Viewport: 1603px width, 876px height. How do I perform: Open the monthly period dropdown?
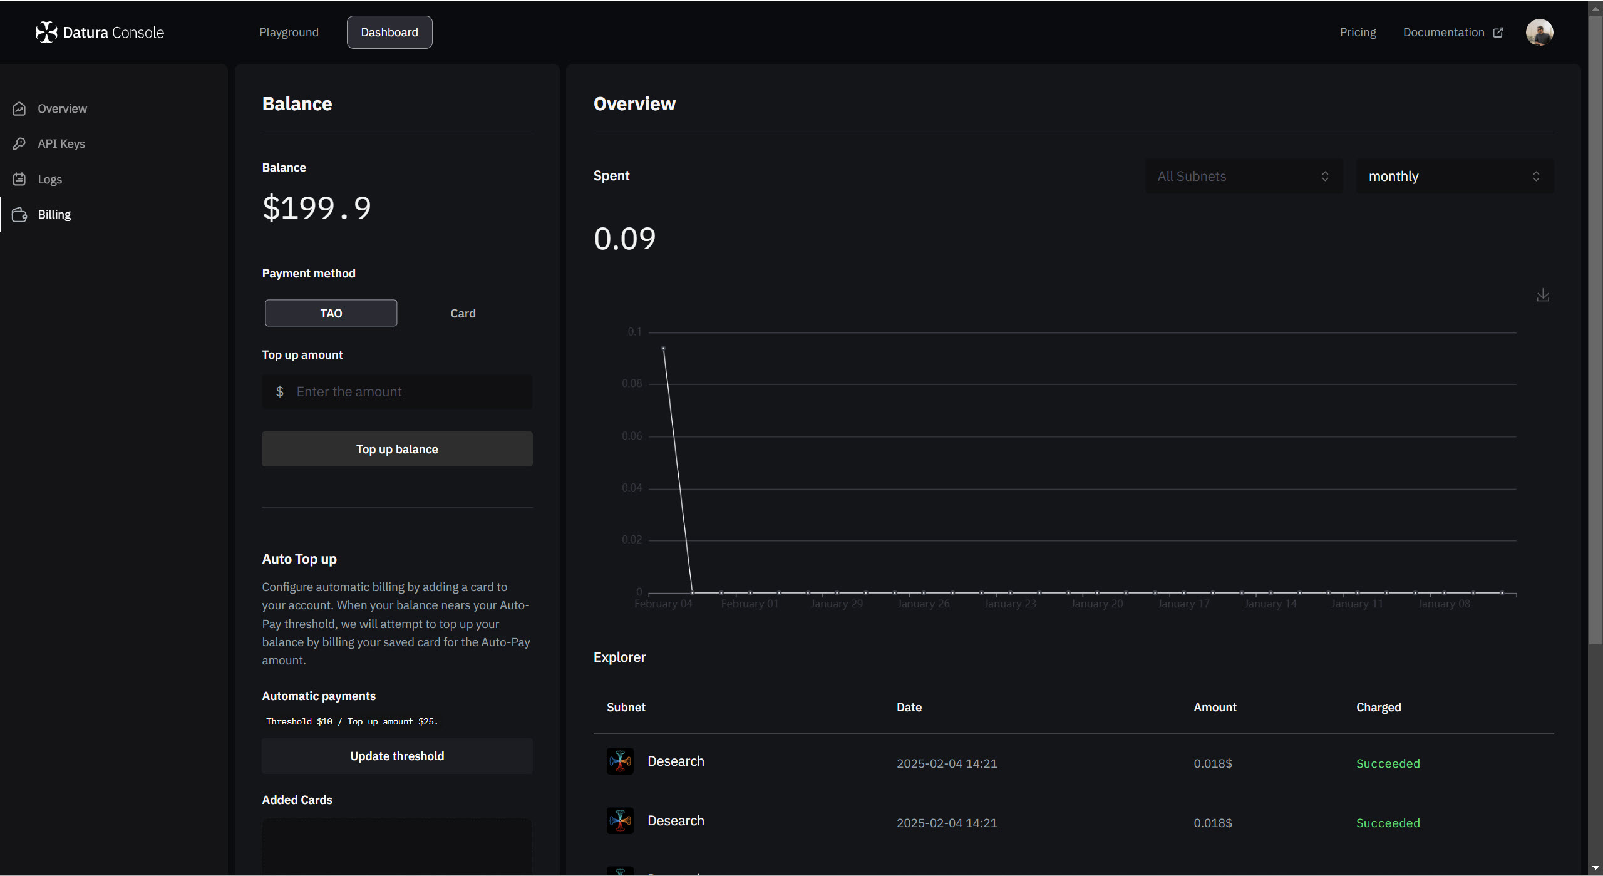click(x=1454, y=177)
